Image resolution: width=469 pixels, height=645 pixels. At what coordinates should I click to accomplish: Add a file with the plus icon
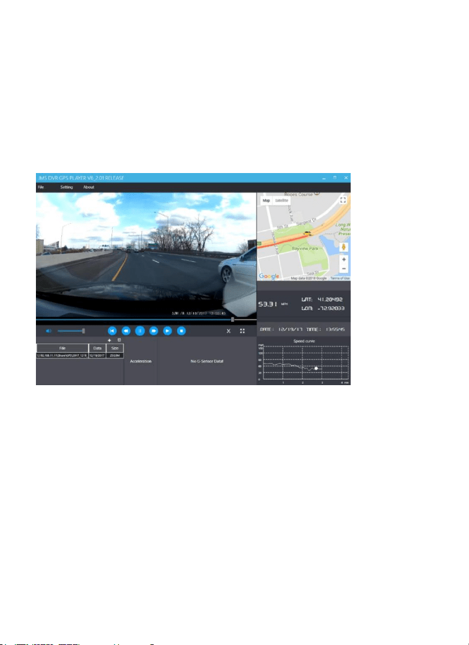[109, 340]
